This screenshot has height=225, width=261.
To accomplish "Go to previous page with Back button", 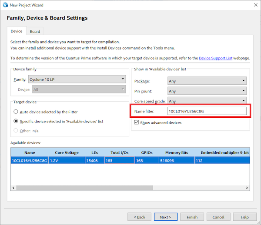I will pos(139,217).
